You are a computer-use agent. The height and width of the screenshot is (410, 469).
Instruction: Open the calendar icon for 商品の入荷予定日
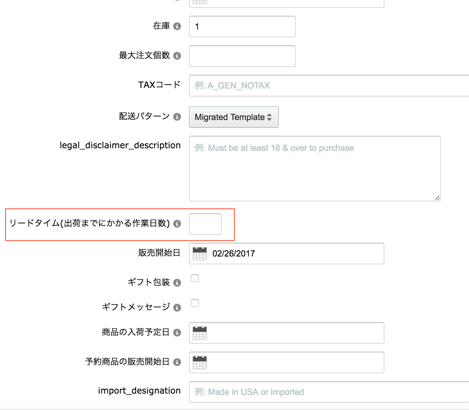[x=200, y=333]
